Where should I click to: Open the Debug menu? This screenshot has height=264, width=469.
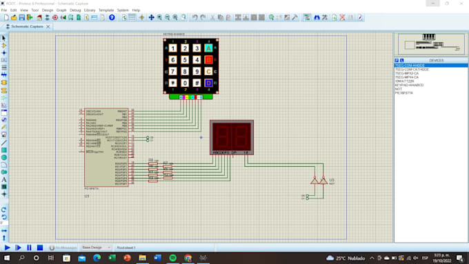(x=75, y=10)
